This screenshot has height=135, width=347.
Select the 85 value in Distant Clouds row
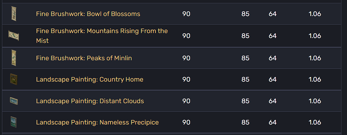pyautogui.click(x=245, y=101)
